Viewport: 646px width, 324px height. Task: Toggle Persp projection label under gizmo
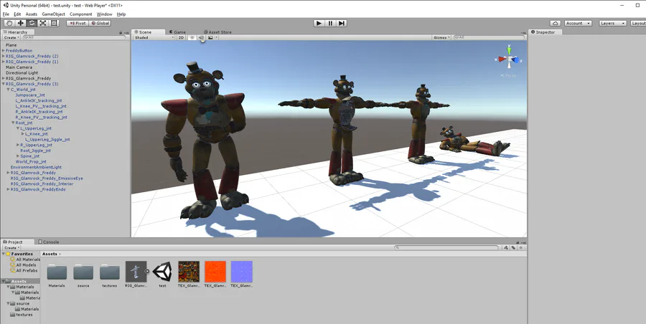pos(509,76)
